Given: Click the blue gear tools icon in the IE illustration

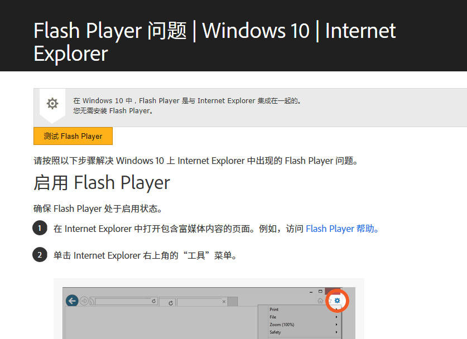Looking at the screenshot, I should tap(337, 301).
